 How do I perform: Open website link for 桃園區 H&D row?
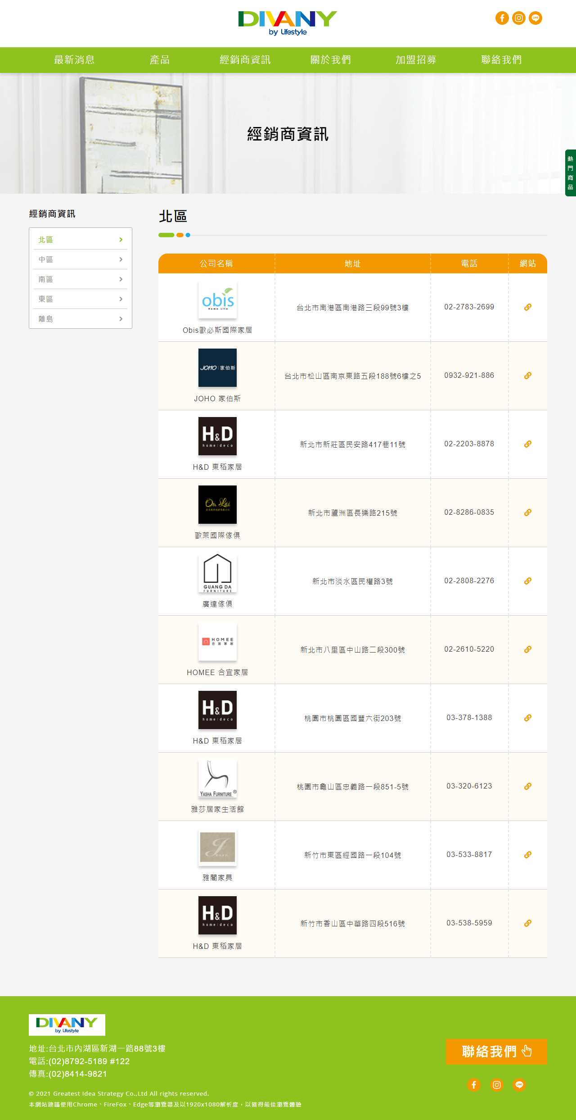coord(528,718)
